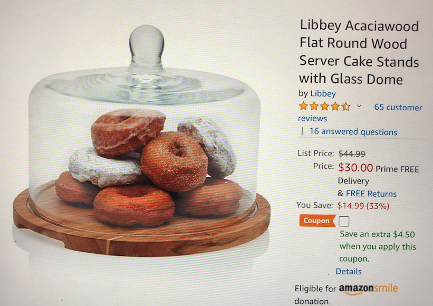Click the star rating icons
The width and height of the screenshot is (433, 306).
(325, 107)
